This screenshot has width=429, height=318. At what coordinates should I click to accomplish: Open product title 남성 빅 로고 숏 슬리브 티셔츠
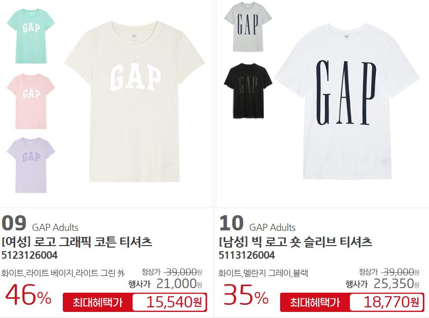coord(295,242)
